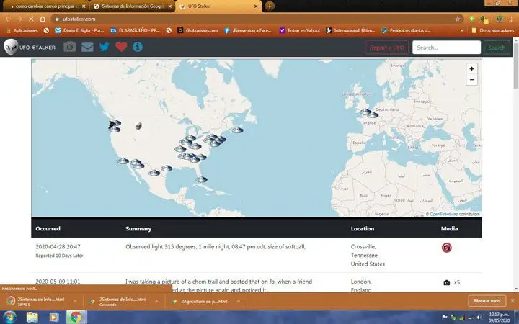The height and width of the screenshot is (324, 519).
Task: Zoom out the map with minus button
Action: point(471,80)
